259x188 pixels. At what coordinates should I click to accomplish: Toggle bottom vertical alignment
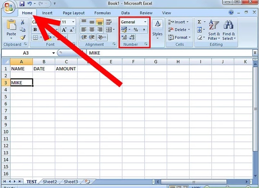pos(100,22)
